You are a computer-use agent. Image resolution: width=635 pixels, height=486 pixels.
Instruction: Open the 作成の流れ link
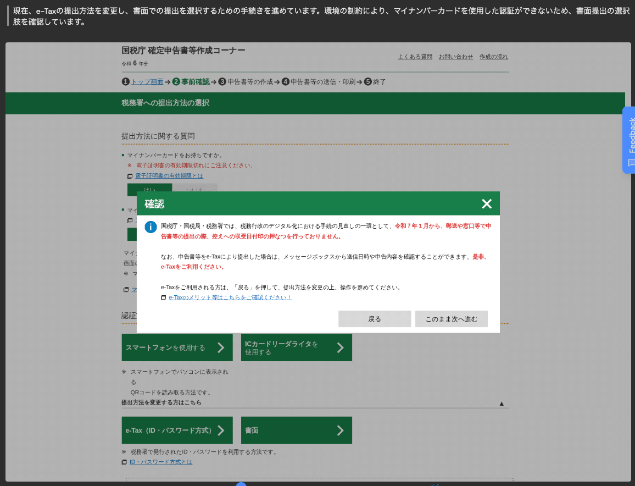(x=493, y=56)
